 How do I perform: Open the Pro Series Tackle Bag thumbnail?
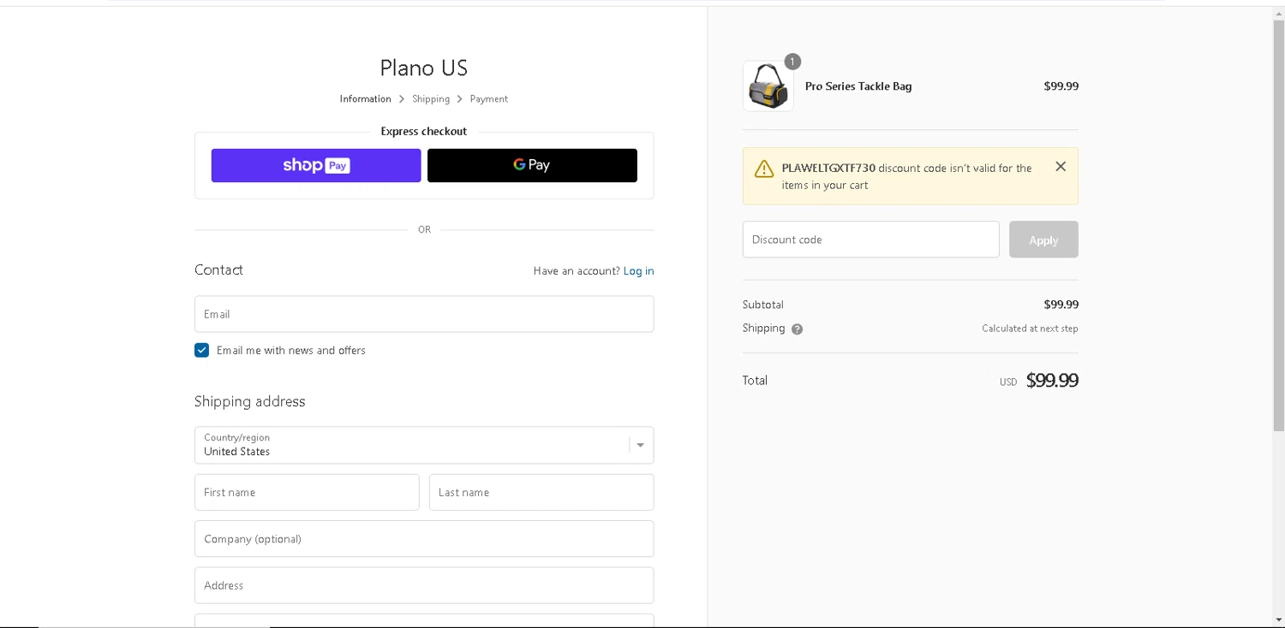(x=768, y=86)
